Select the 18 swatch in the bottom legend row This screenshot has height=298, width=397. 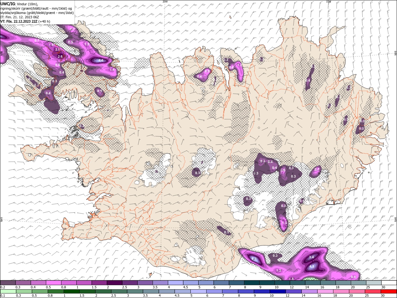click(341, 291)
